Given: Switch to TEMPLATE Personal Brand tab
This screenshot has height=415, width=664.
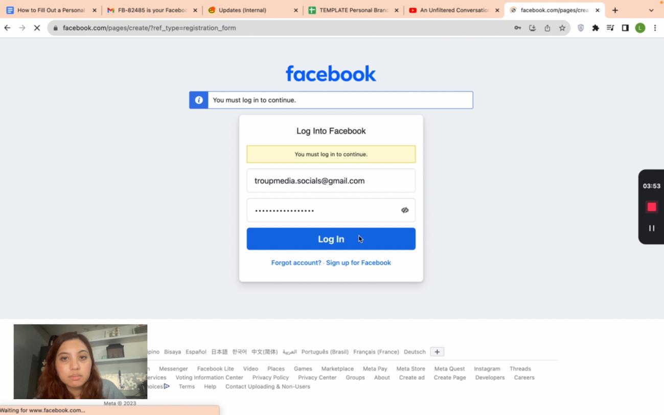Looking at the screenshot, I should [353, 10].
